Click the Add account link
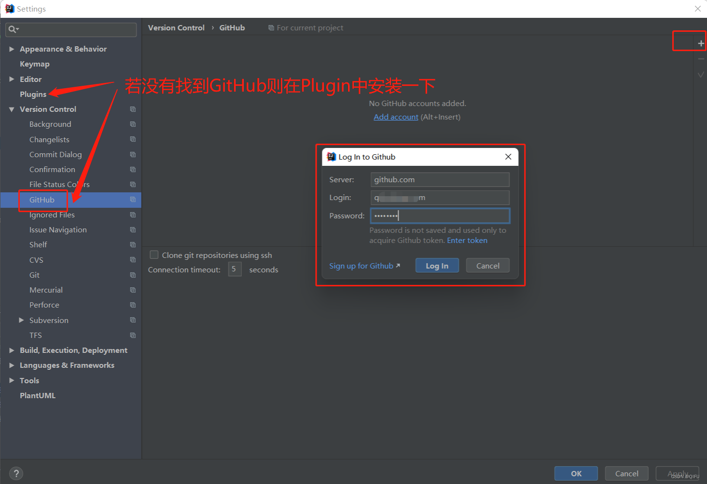 pyautogui.click(x=396, y=117)
